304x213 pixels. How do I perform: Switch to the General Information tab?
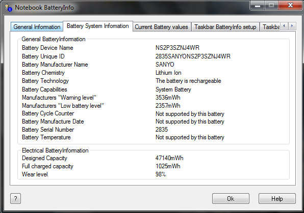[37, 27]
